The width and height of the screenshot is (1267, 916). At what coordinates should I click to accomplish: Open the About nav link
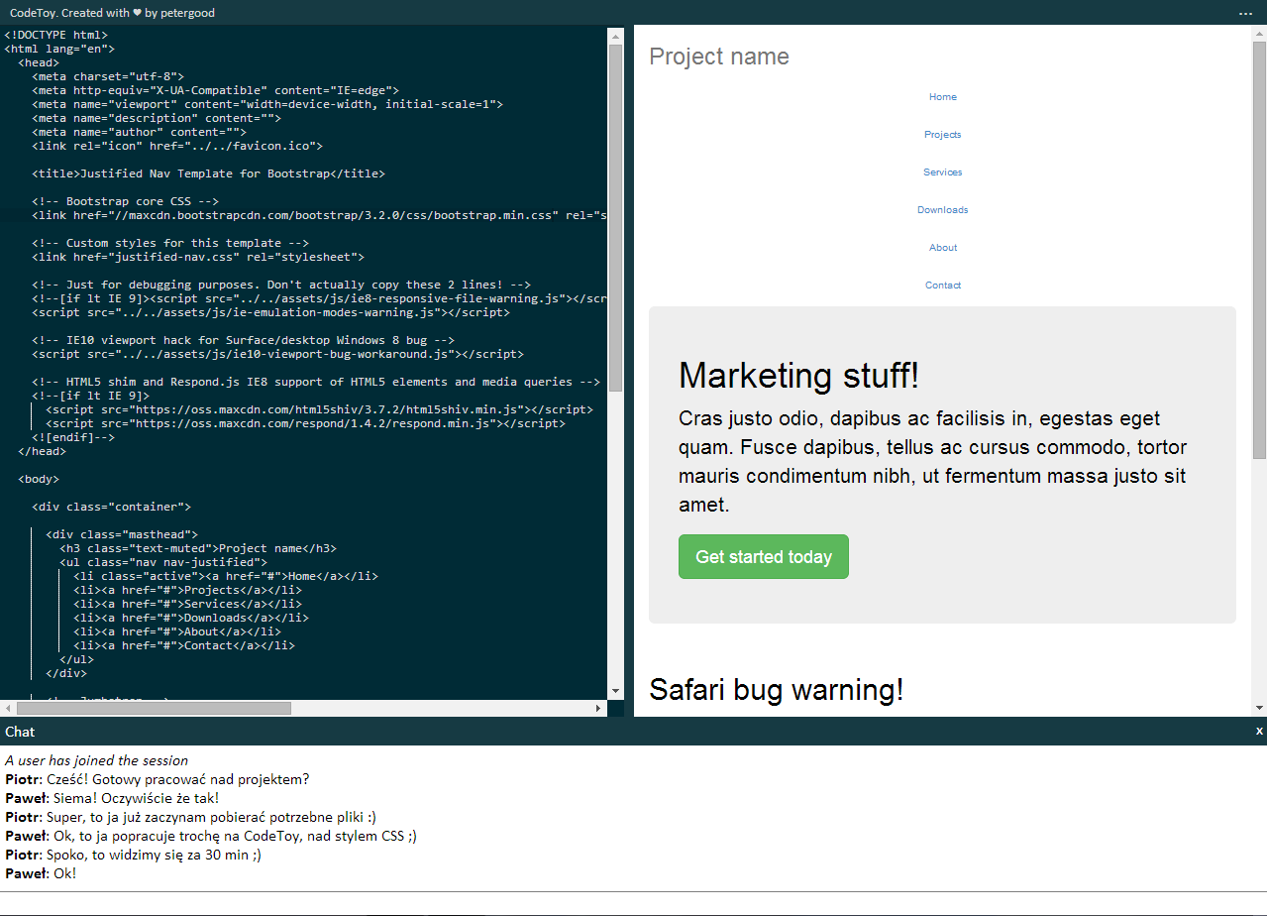tap(943, 248)
